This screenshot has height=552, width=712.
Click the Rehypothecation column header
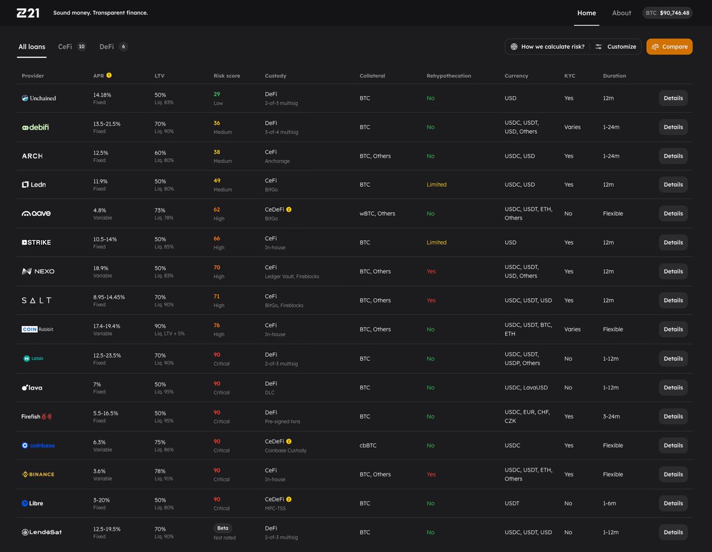click(x=449, y=76)
